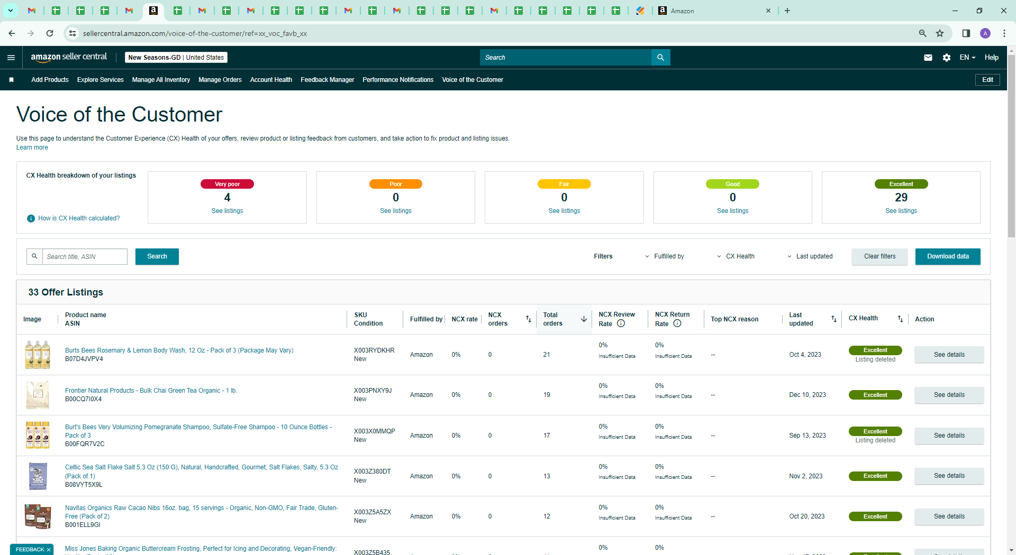See listings under the Poor card
1016x555 pixels.
[x=396, y=211]
